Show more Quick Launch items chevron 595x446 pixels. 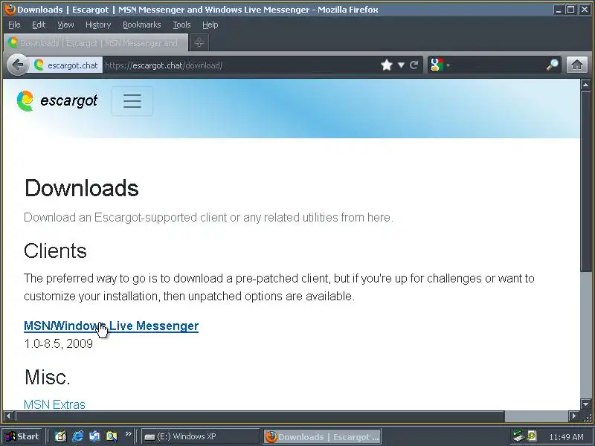pos(128,433)
